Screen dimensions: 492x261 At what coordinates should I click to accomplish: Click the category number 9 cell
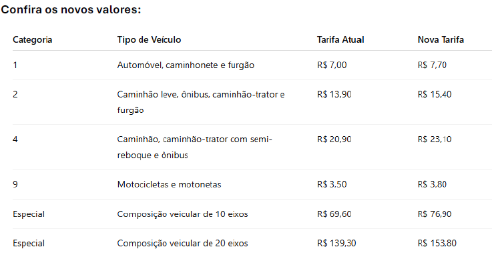[15, 184]
